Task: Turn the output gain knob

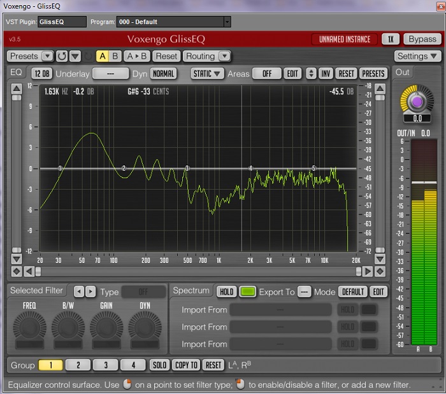Action: click(x=417, y=101)
